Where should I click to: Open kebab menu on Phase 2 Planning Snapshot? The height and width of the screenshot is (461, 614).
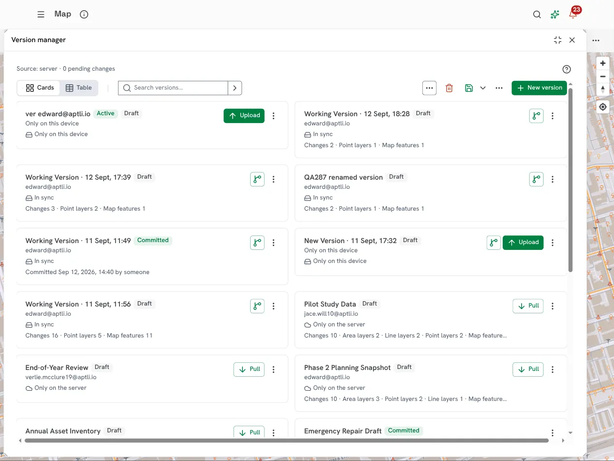553,369
